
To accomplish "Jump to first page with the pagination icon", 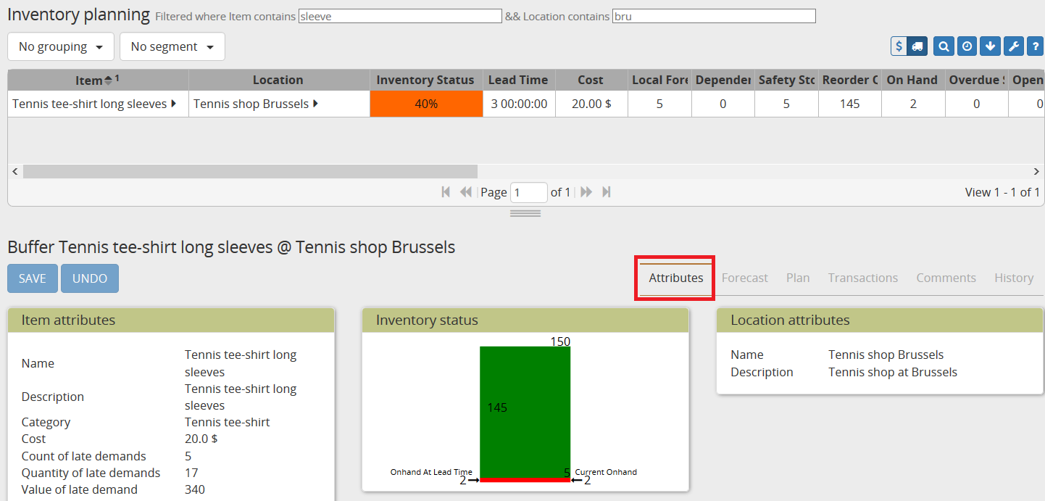I will tap(446, 191).
